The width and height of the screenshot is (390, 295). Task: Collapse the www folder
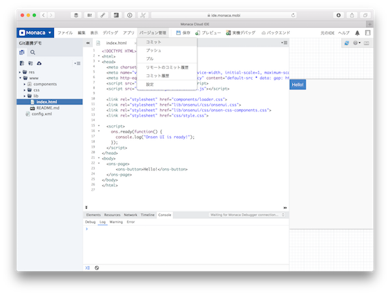point(20,78)
